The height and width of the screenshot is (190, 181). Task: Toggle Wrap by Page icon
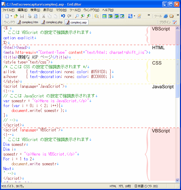click(x=122, y=16)
